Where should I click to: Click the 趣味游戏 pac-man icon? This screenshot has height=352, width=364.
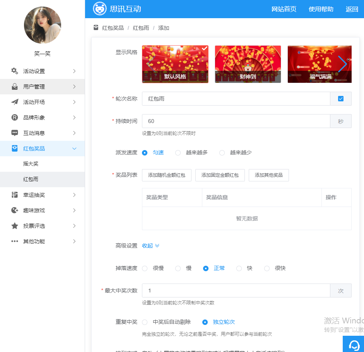coord(15,210)
